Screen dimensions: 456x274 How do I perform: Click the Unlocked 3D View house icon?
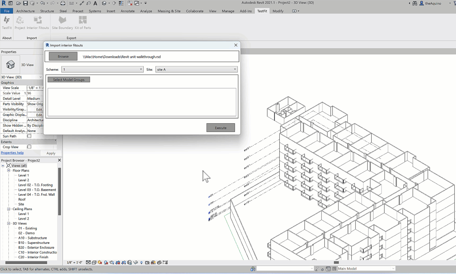pos(130,262)
